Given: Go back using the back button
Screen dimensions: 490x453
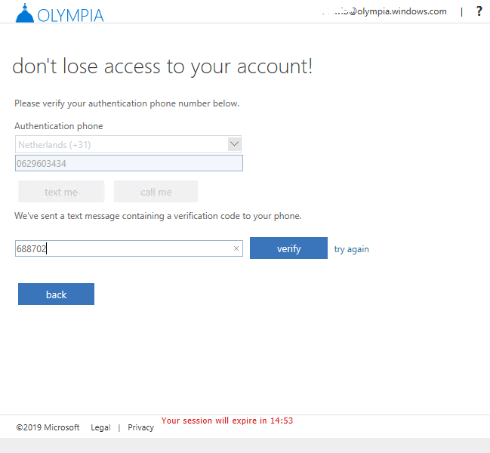Looking at the screenshot, I should (56, 294).
